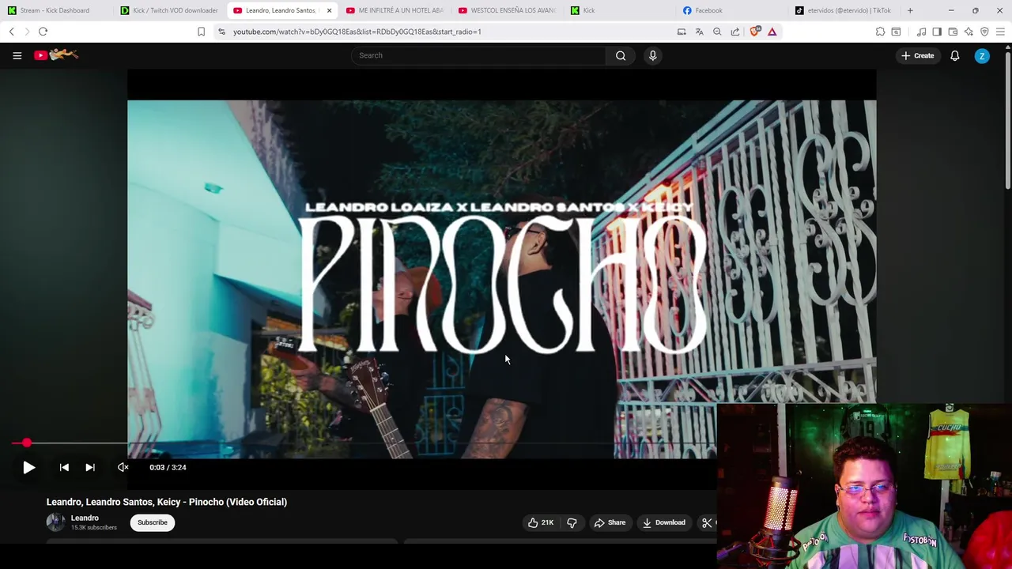
Task: Switch to Stream - Kick Dashboard tab
Action: [55, 10]
